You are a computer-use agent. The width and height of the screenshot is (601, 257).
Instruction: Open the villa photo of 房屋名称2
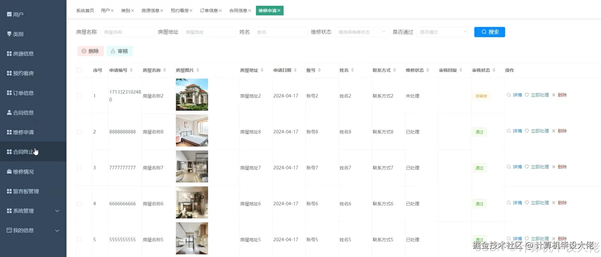[x=192, y=95]
